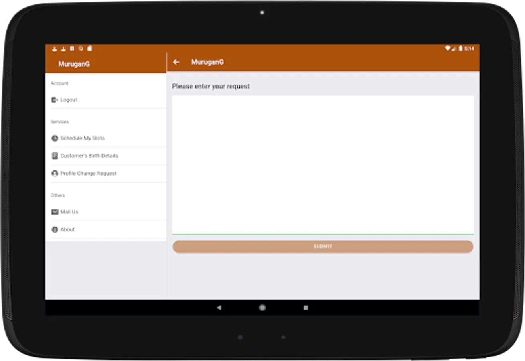
Task: Click the clock icon beside Schedule My Slots
Action: 55,138
